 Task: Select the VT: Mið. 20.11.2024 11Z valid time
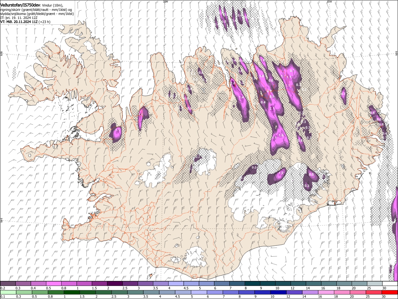(x=19, y=22)
